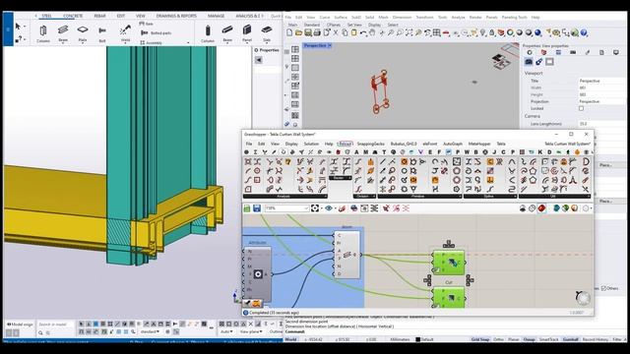Click the Open folder icon in Rhino toolbar

[x=298, y=32]
